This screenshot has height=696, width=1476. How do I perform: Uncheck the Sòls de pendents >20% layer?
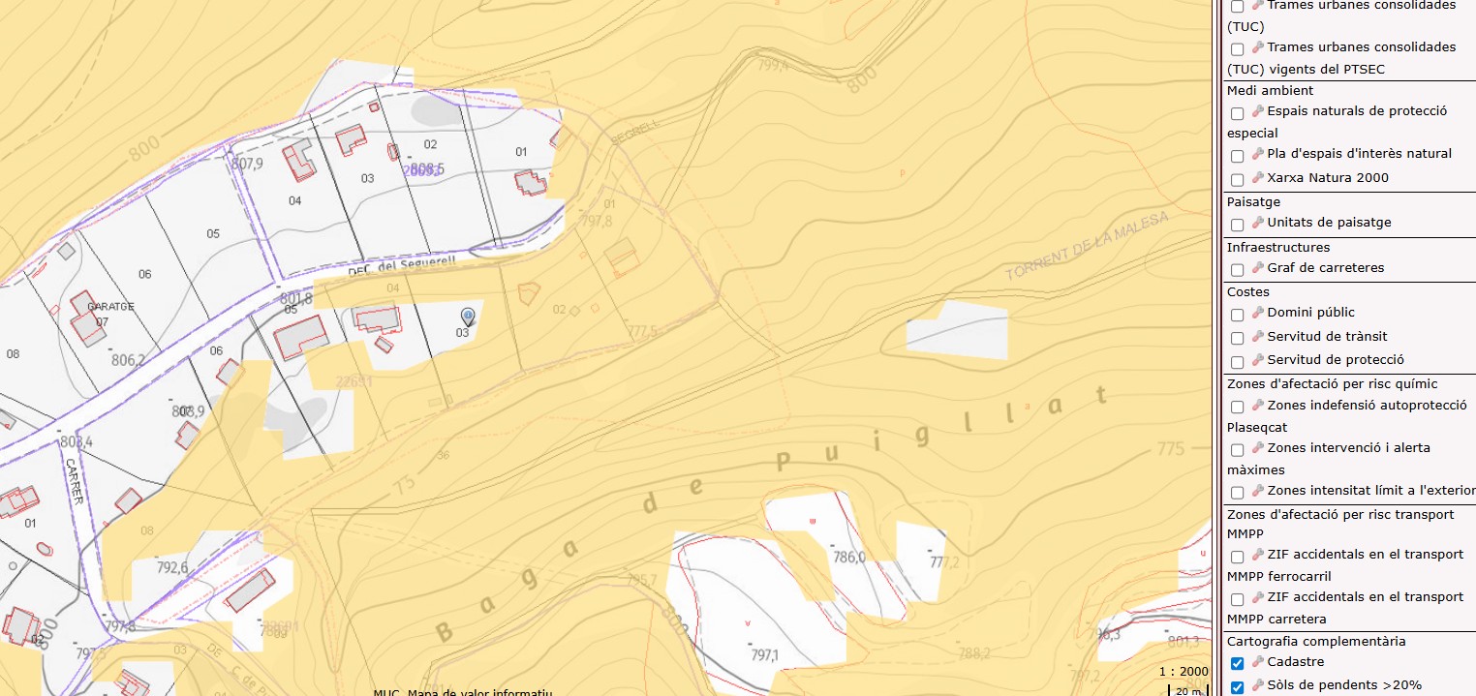[x=1237, y=686]
